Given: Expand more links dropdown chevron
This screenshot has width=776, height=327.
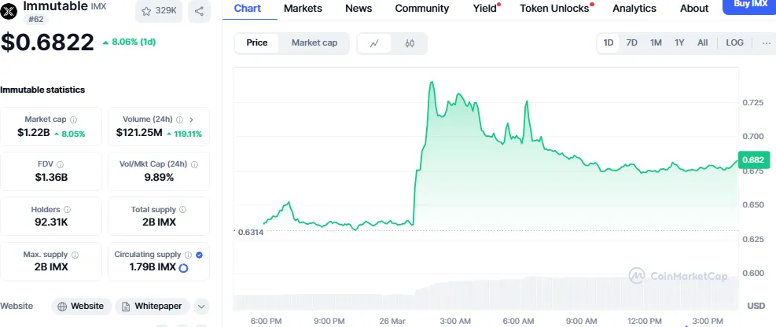Looking at the screenshot, I should click(201, 307).
